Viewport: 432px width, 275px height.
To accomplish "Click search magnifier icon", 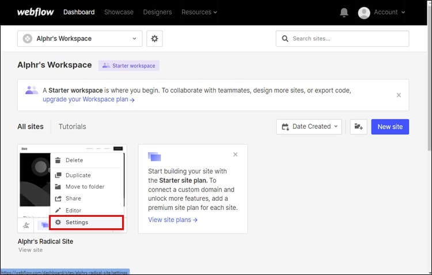I will click(285, 39).
